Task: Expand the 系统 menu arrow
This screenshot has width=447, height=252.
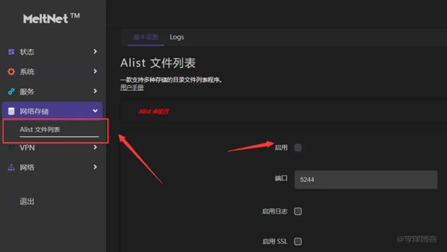Action: tap(95, 71)
